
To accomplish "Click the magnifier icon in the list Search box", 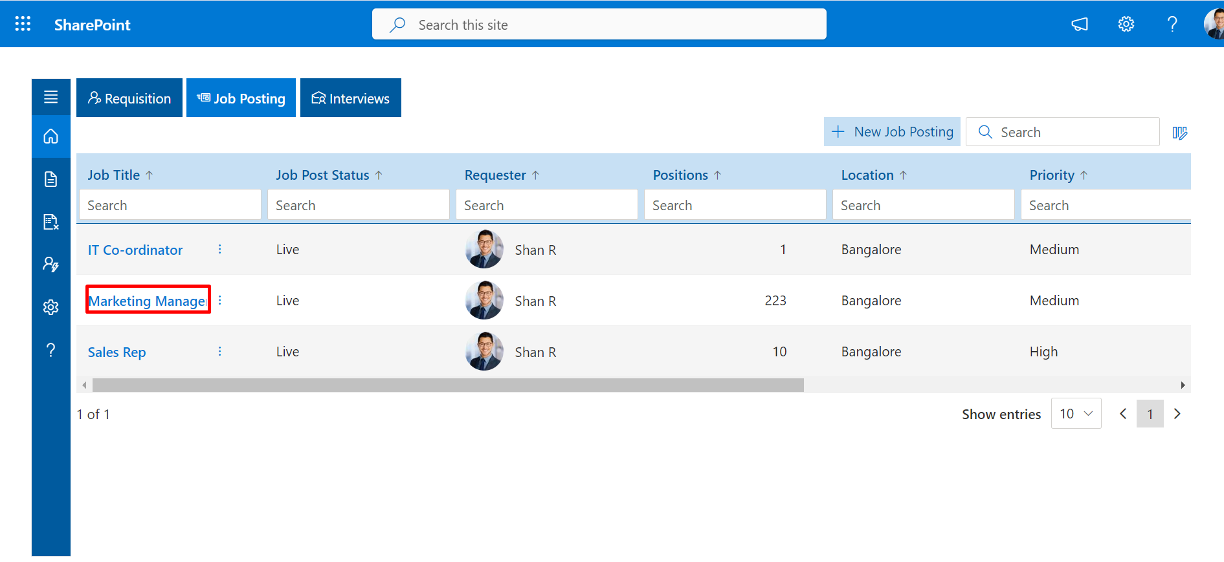I will 985,132.
